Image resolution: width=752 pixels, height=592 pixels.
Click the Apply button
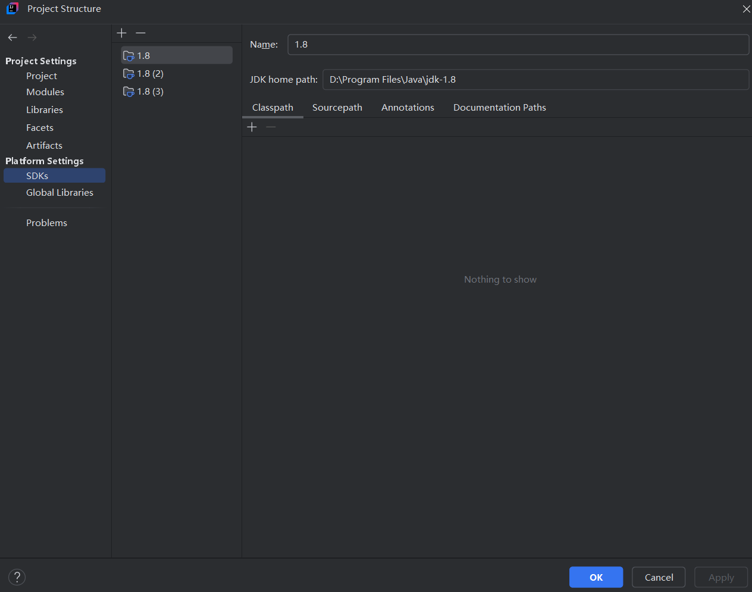(x=721, y=577)
